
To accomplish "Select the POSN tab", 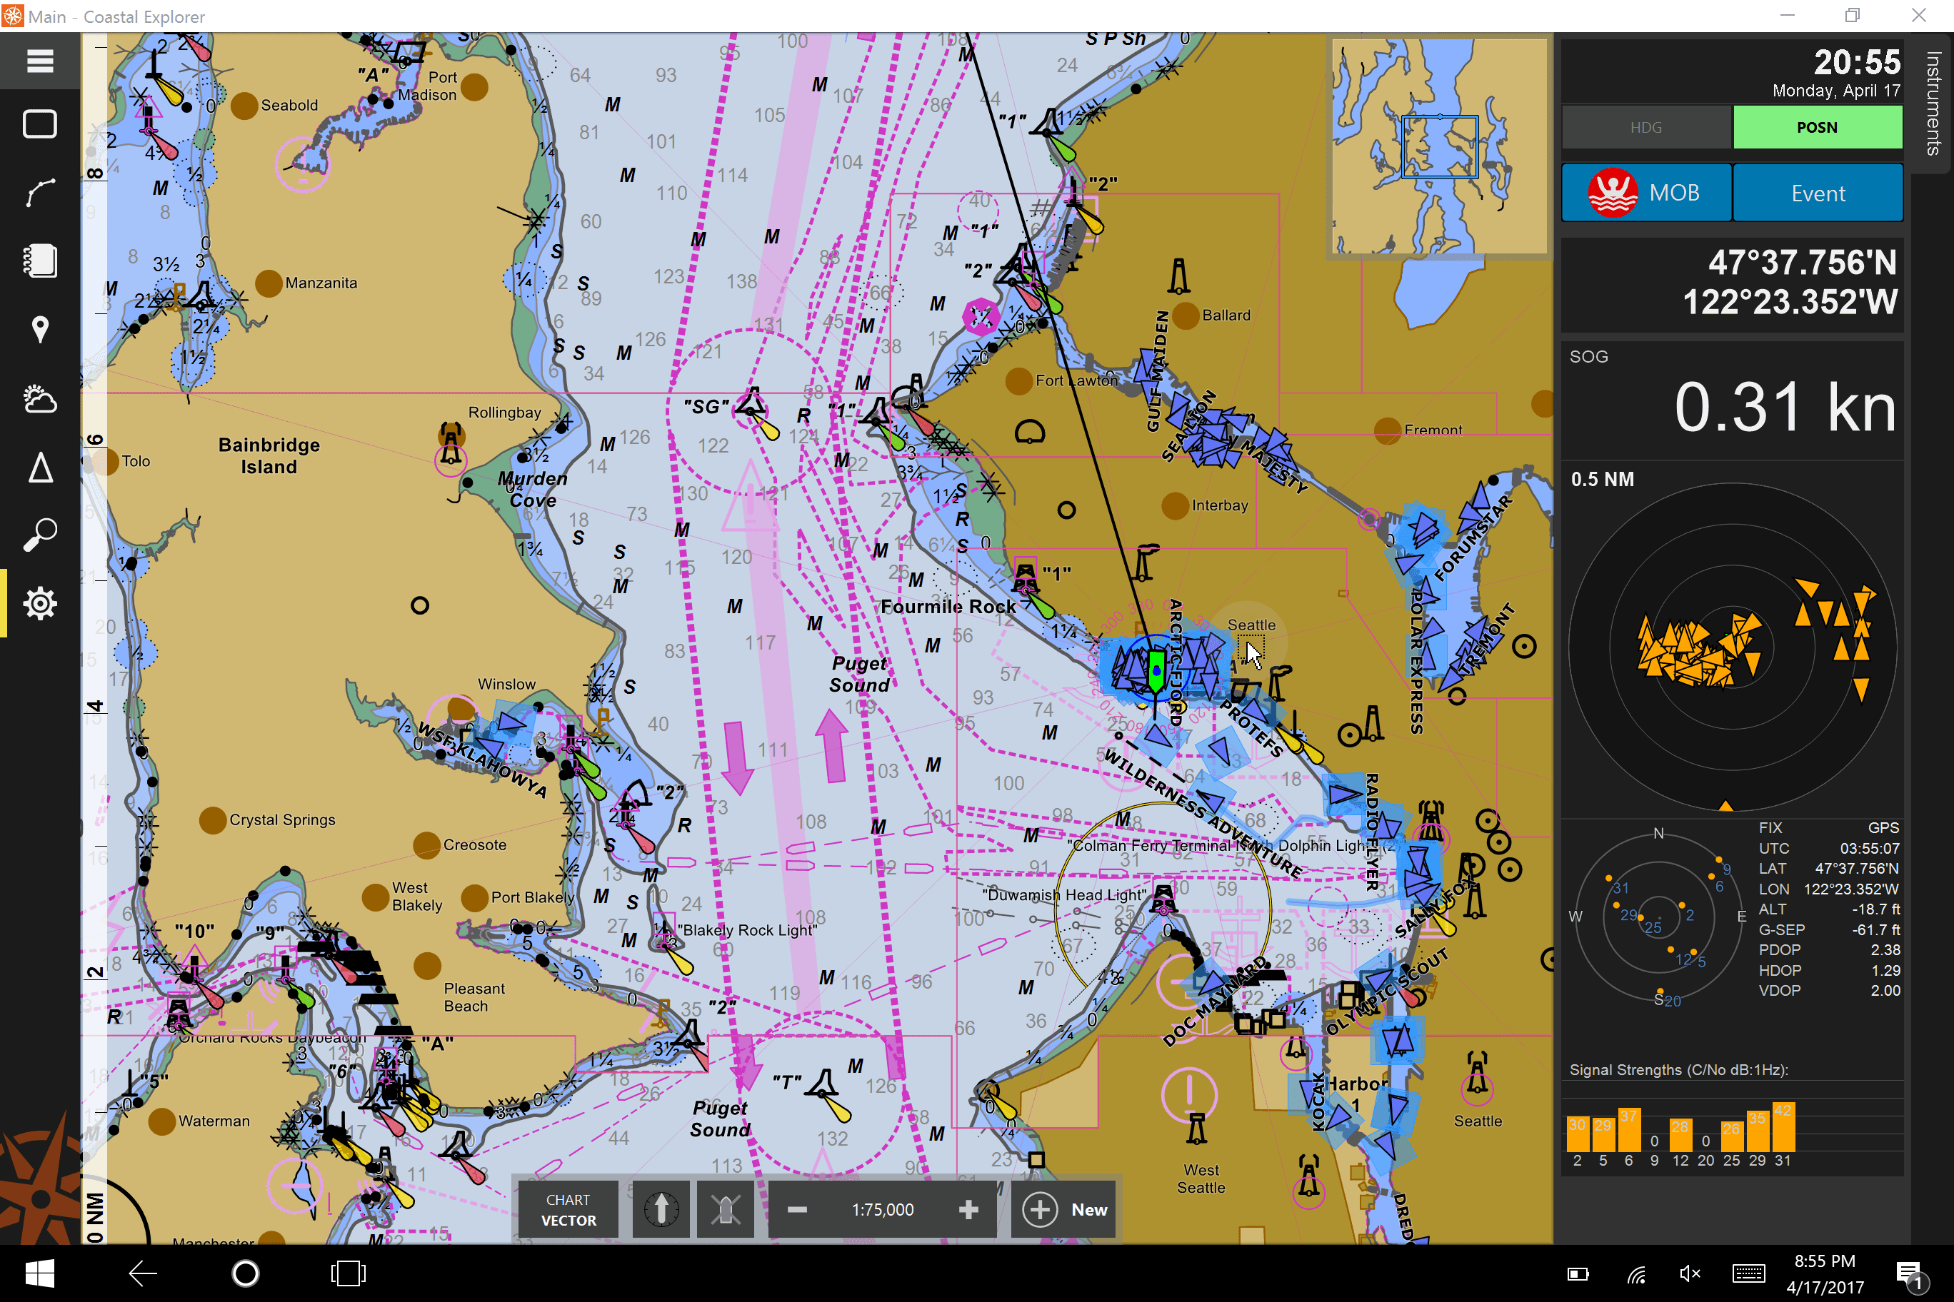I will 1817,127.
